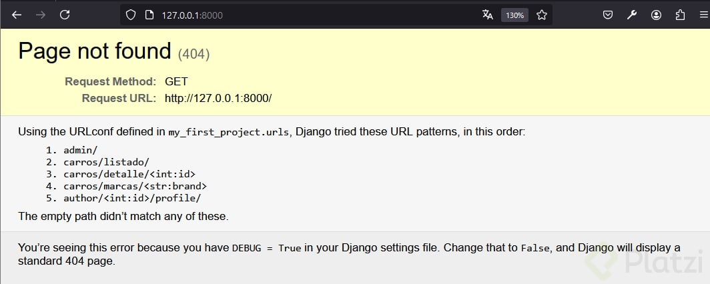The height and width of the screenshot is (284, 710).
Task: Open the tracking protection shield
Action: click(x=131, y=15)
